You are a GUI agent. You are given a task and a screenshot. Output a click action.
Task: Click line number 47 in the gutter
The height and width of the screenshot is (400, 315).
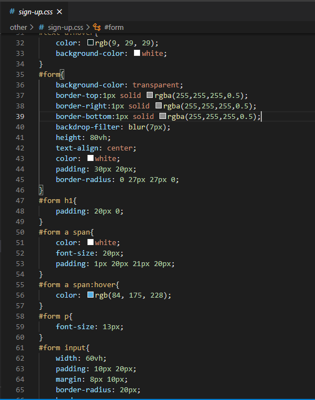click(x=20, y=201)
